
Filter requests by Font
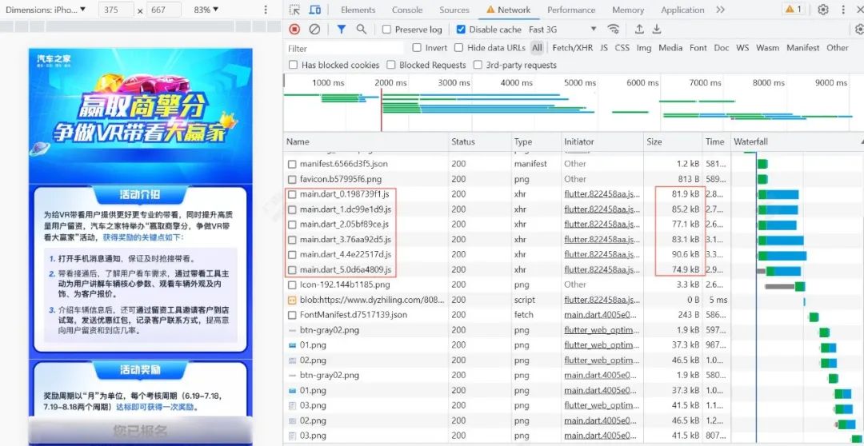(x=698, y=48)
